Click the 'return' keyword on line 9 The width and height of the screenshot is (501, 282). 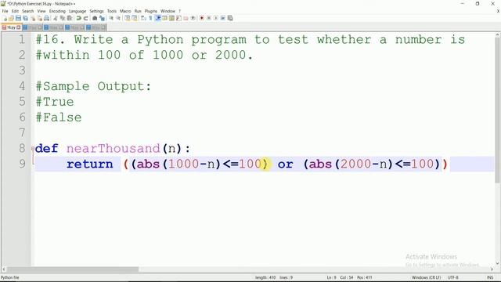click(x=90, y=164)
